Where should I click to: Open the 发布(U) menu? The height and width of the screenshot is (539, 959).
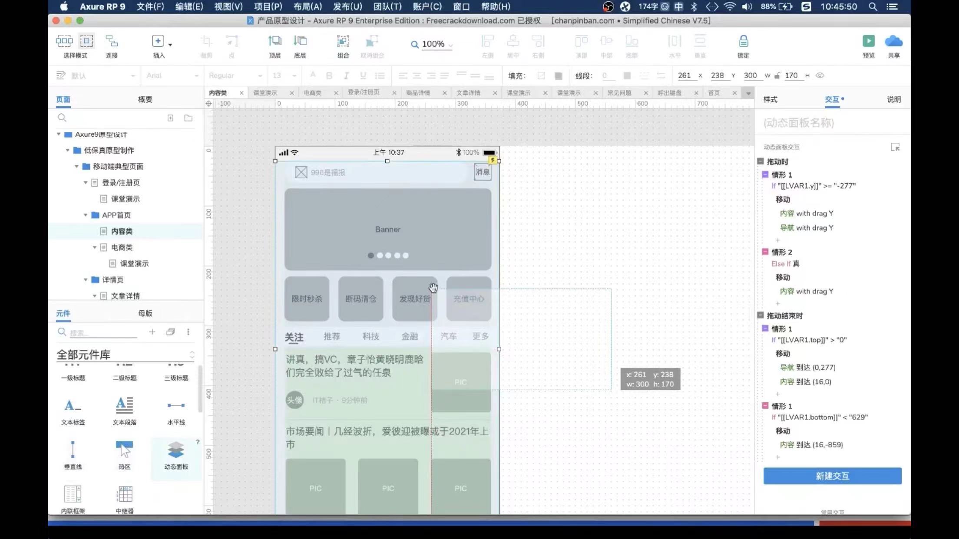click(x=347, y=7)
